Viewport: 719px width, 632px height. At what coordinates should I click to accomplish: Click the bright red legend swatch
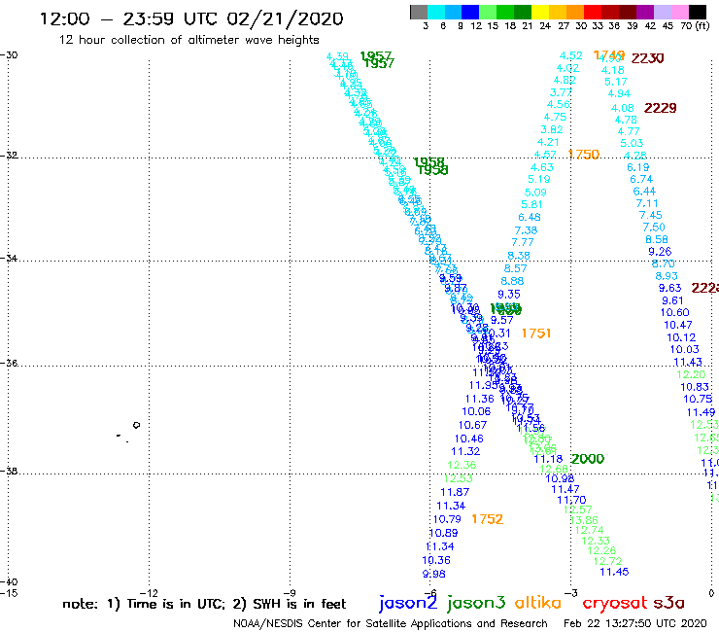(x=593, y=13)
